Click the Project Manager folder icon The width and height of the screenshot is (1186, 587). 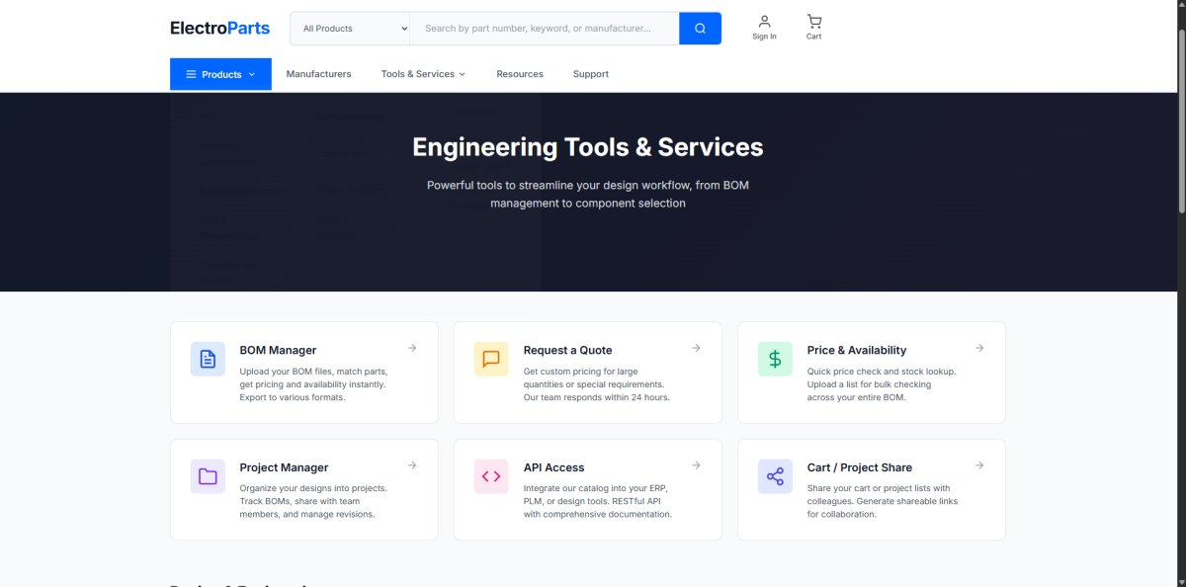(208, 476)
